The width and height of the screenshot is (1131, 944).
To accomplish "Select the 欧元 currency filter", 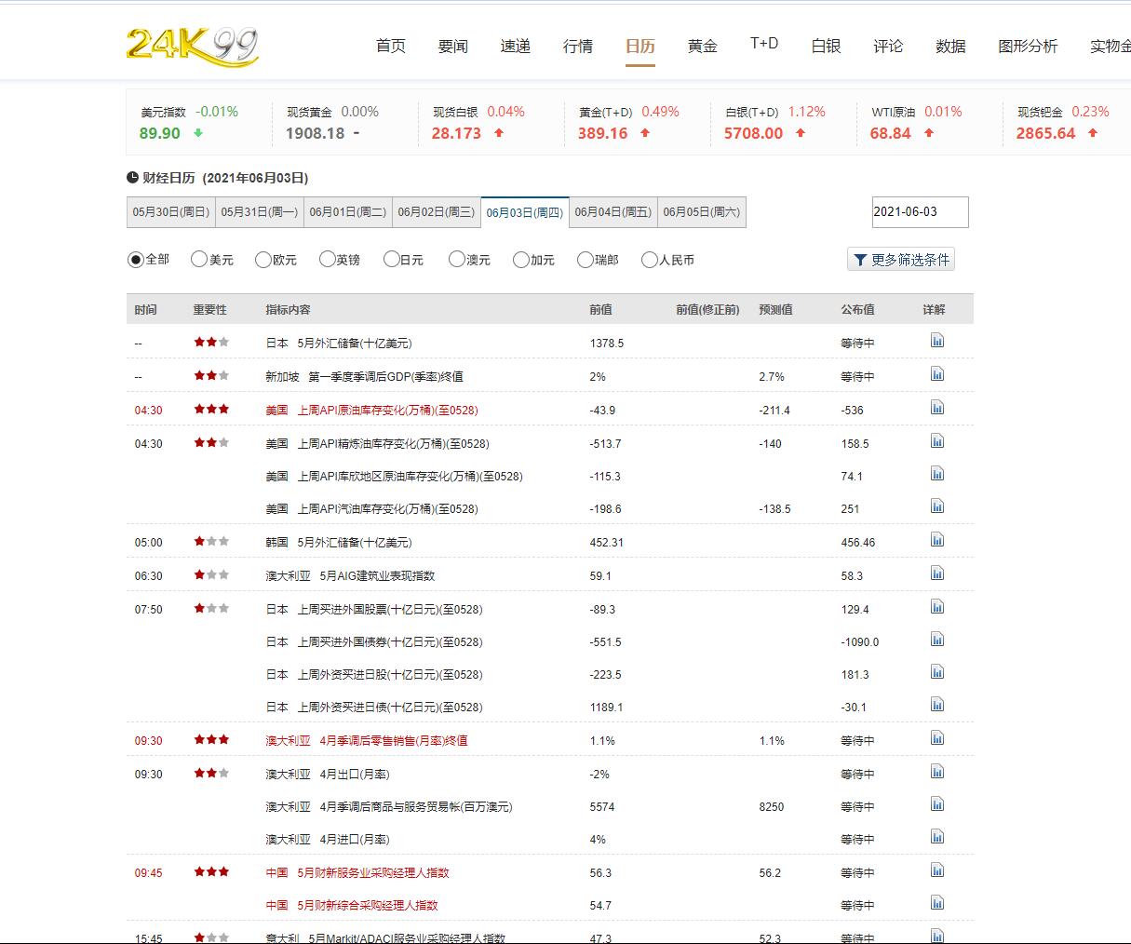I will point(263,260).
